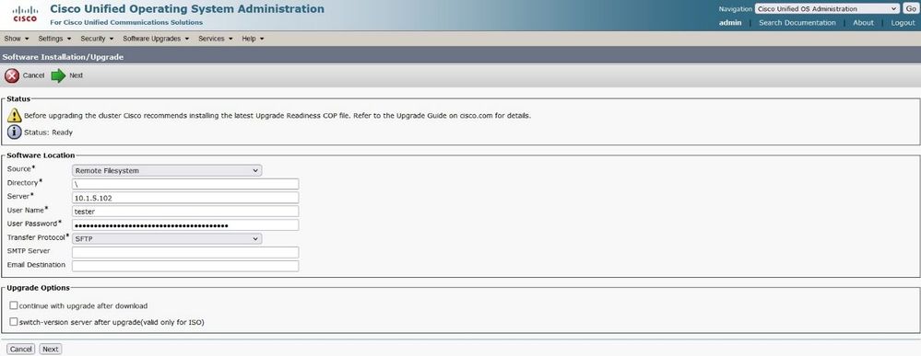This screenshot has width=921, height=356.
Task: Click the SMTP Server input field
Action: tap(185, 252)
